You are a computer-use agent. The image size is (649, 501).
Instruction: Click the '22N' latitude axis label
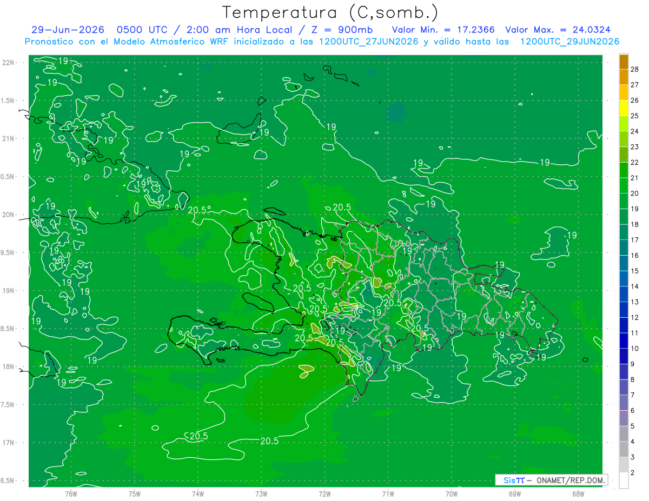coord(8,63)
